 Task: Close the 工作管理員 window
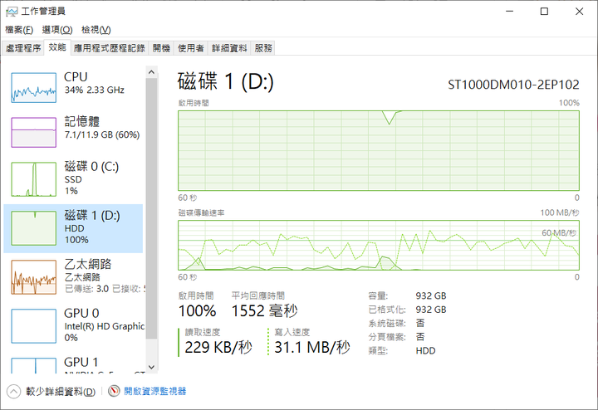(580, 12)
